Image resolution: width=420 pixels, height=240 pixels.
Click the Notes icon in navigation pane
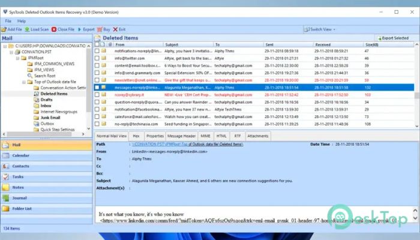tap(5, 187)
